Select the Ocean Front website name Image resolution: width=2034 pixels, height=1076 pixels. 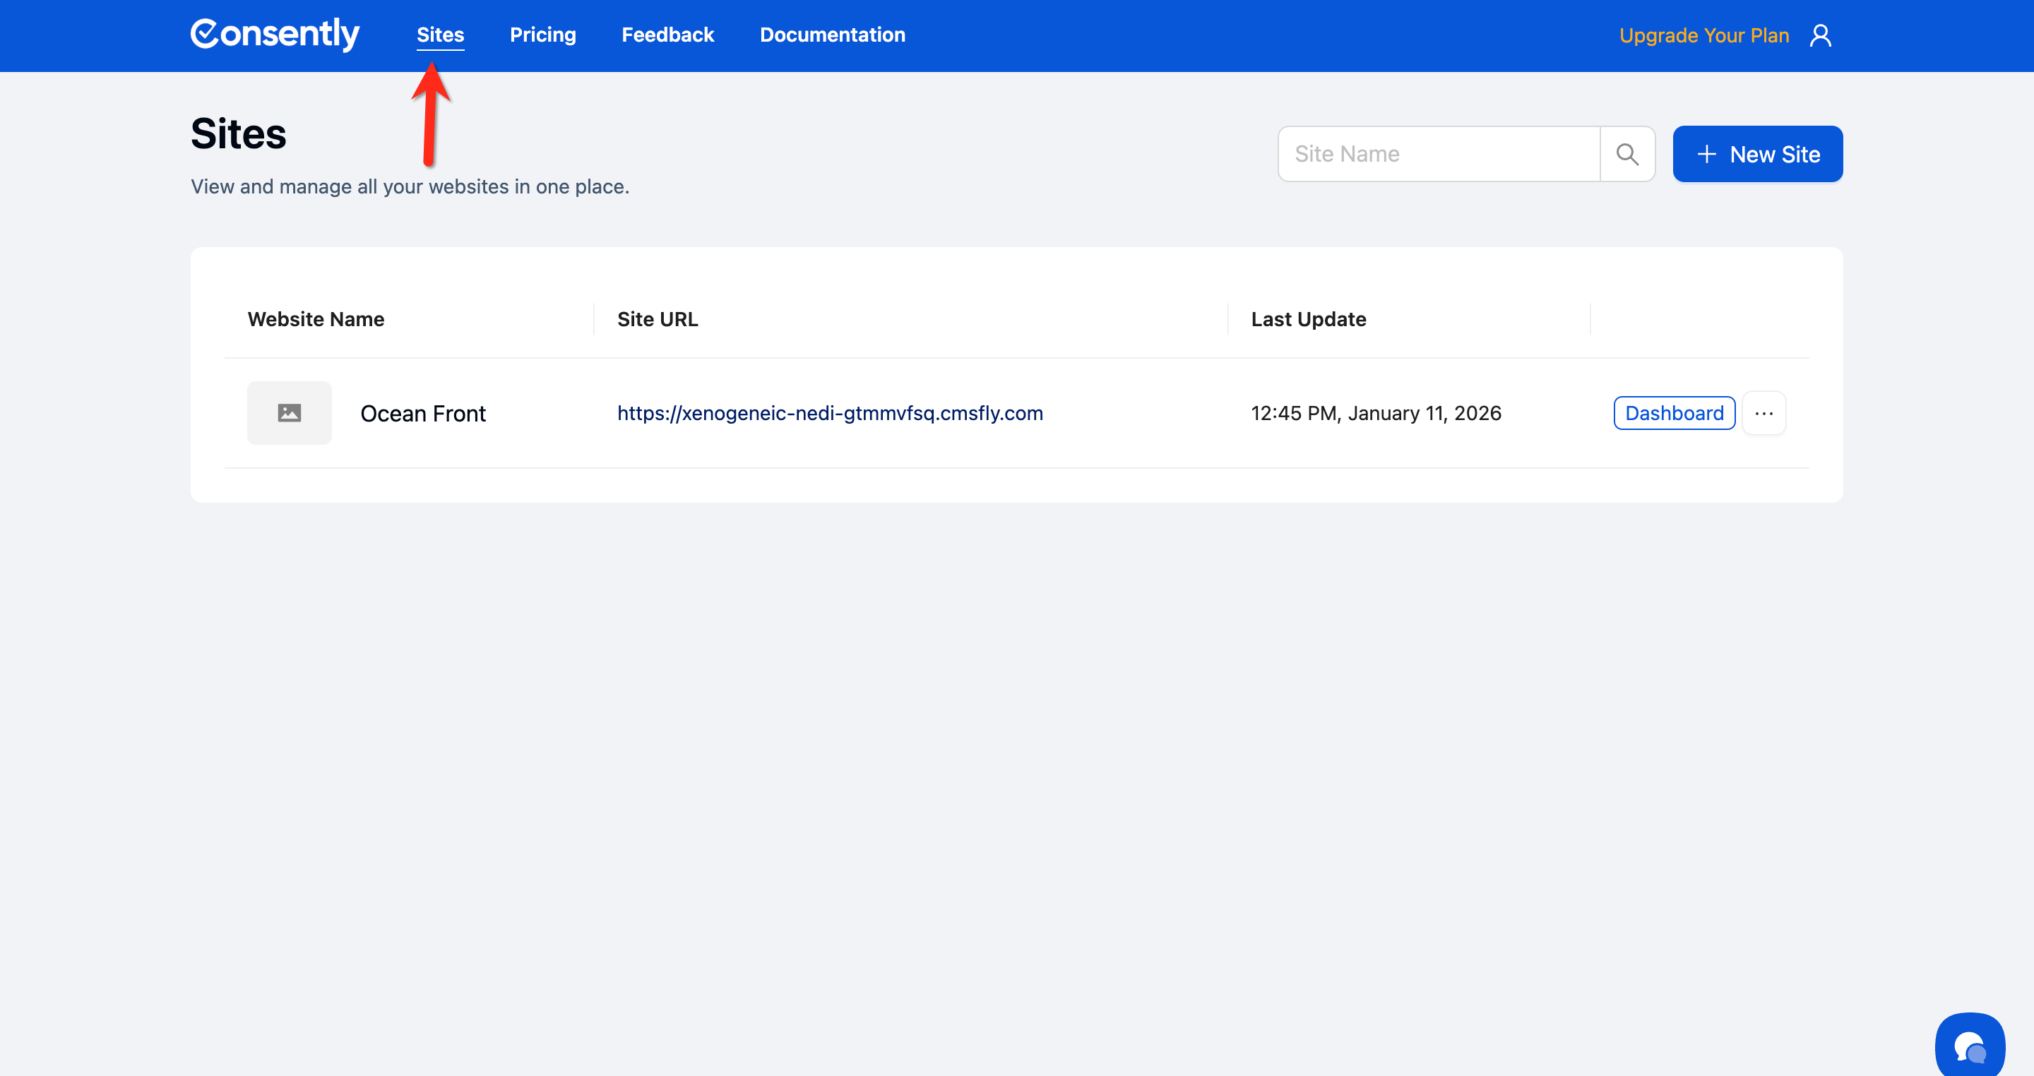[422, 414]
